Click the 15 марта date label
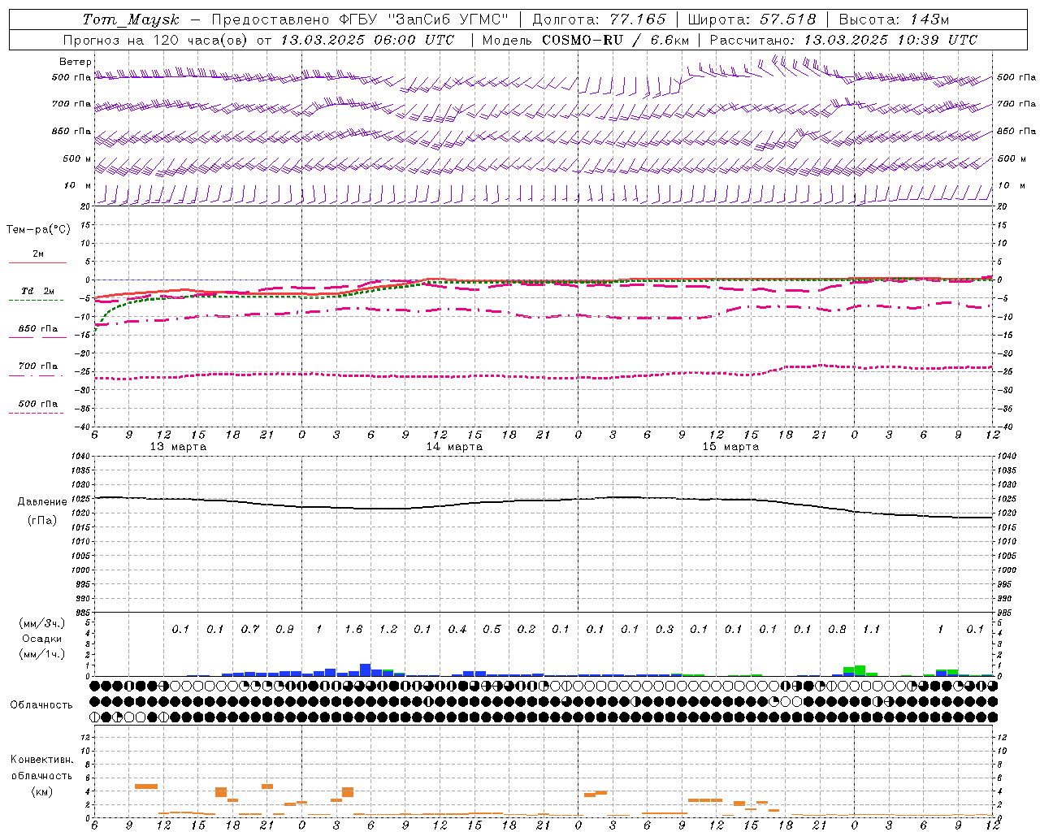The image size is (1040, 832). (x=730, y=447)
